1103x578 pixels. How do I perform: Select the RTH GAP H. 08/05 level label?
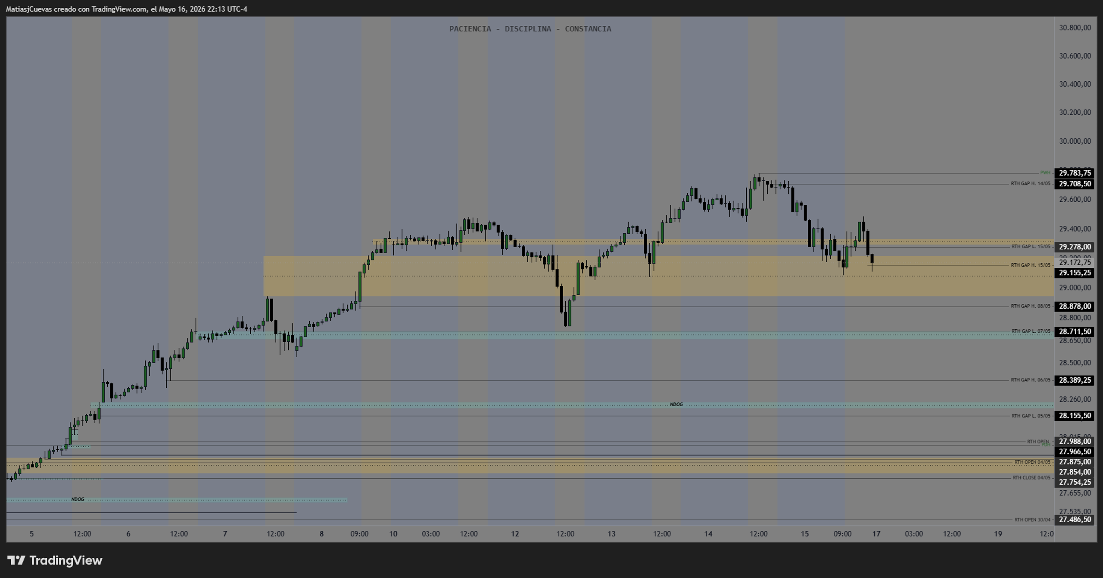coord(1030,306)
